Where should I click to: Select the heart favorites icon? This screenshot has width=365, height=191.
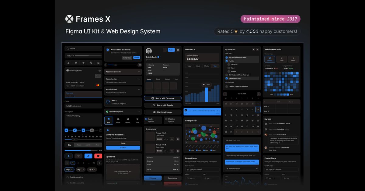[76, 63]
